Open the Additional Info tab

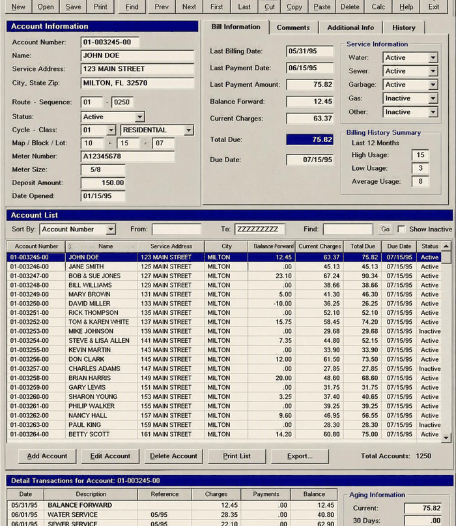350,27
